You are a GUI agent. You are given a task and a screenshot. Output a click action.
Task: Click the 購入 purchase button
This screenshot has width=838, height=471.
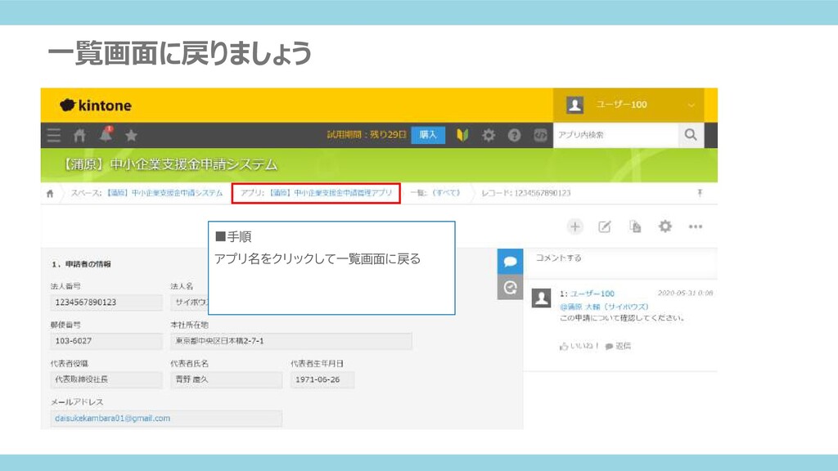point(428,135)
